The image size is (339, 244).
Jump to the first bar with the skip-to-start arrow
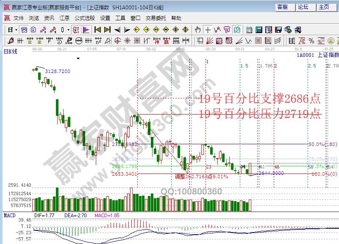[x=97, y=30]
